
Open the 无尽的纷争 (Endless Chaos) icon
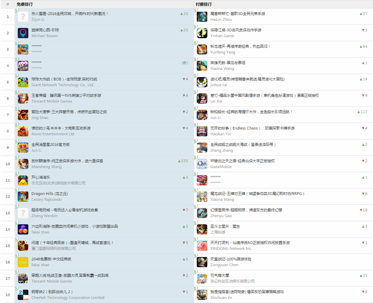point(202,131)
